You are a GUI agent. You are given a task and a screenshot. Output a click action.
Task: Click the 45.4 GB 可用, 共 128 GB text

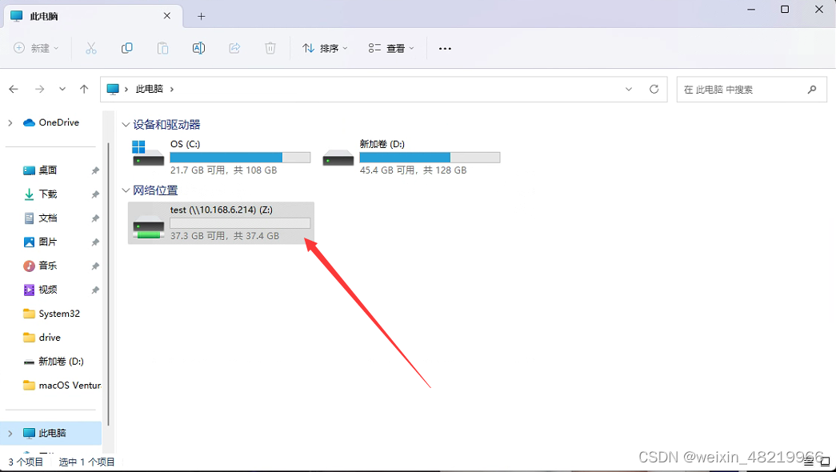[414, 170]
